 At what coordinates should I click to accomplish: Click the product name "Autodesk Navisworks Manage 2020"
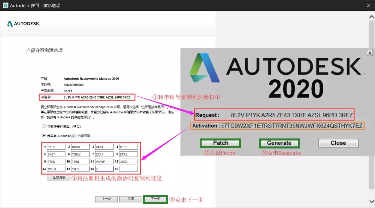[x=91, y=79]
